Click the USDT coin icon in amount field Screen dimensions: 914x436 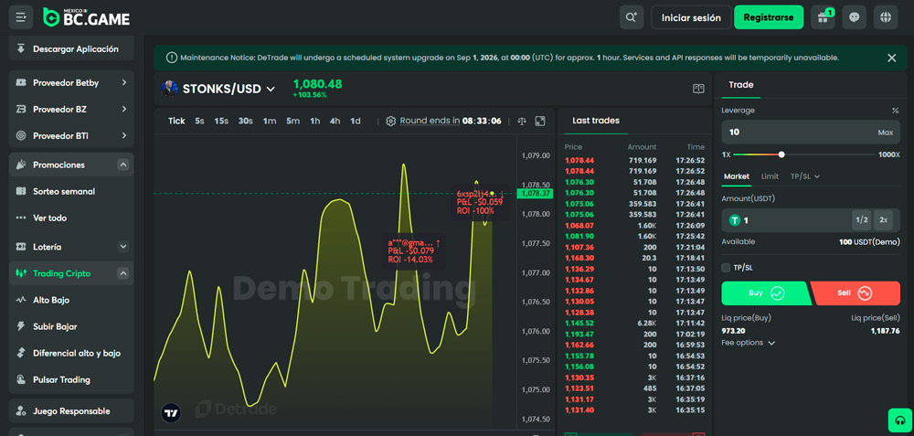point(735,220)
